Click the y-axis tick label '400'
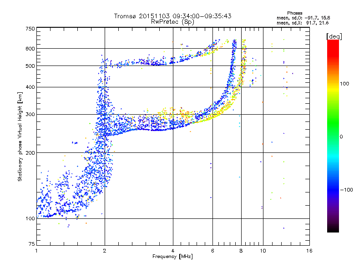The width and height of the screenshot is (364, 273). click(x=30, y=87)
